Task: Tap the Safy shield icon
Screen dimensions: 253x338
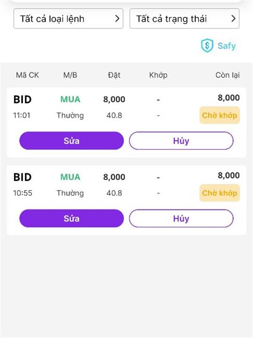Action: click(x=207, y=46)
